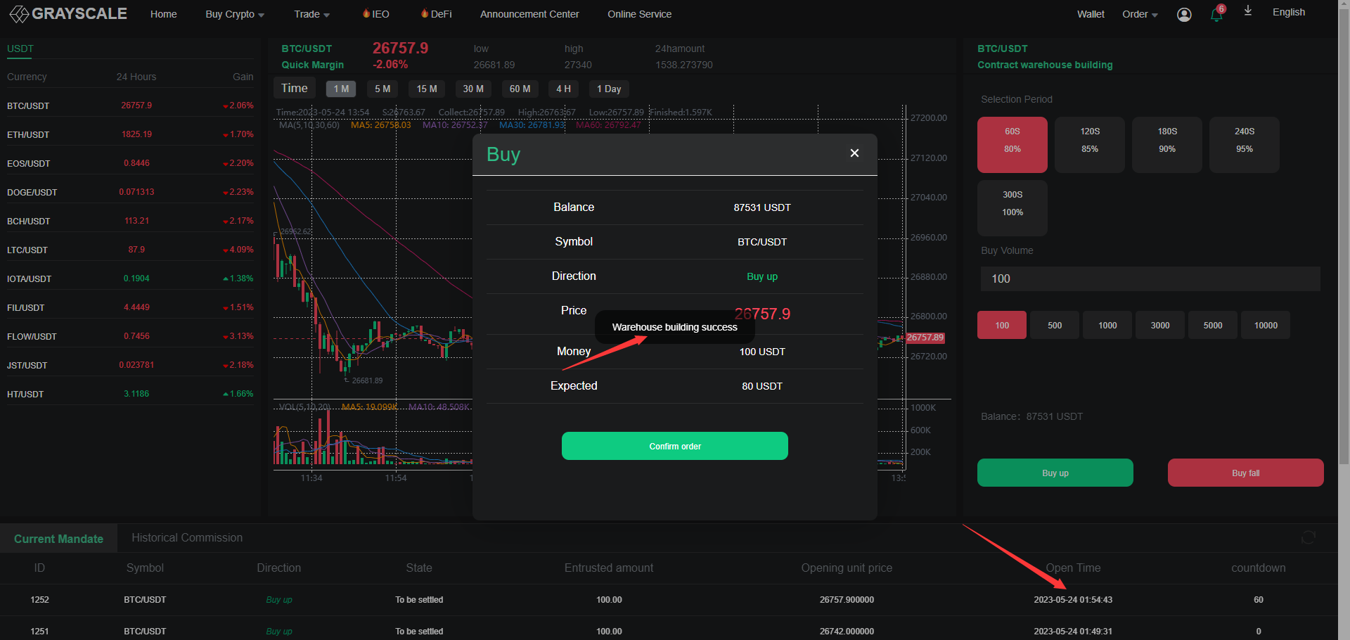Select BTC/USDT in the currency list
Viewport: 1350px width, 640px height.
pyautogui.click(x=130, y=105)
